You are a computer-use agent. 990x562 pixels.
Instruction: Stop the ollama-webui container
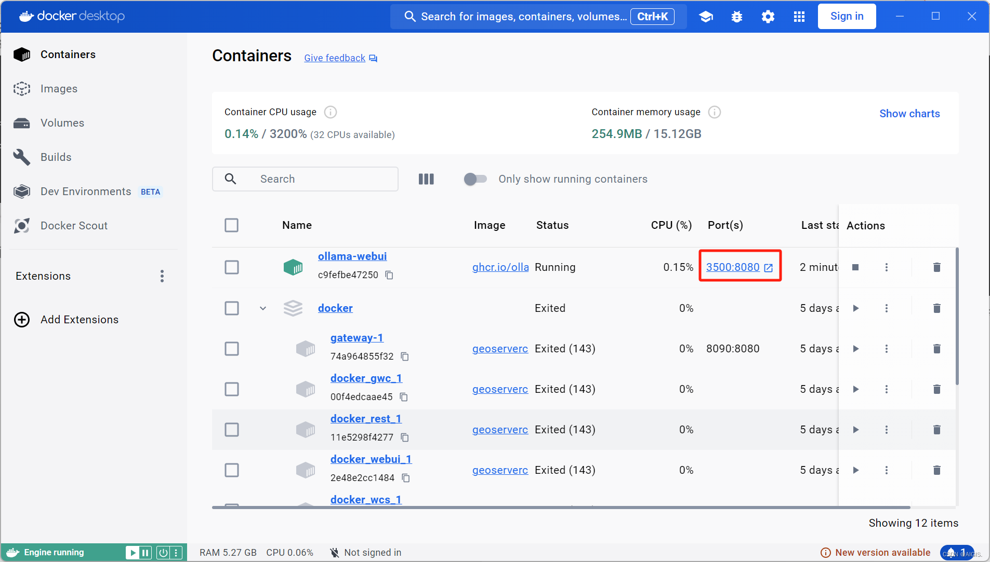[x=855, y=267]
